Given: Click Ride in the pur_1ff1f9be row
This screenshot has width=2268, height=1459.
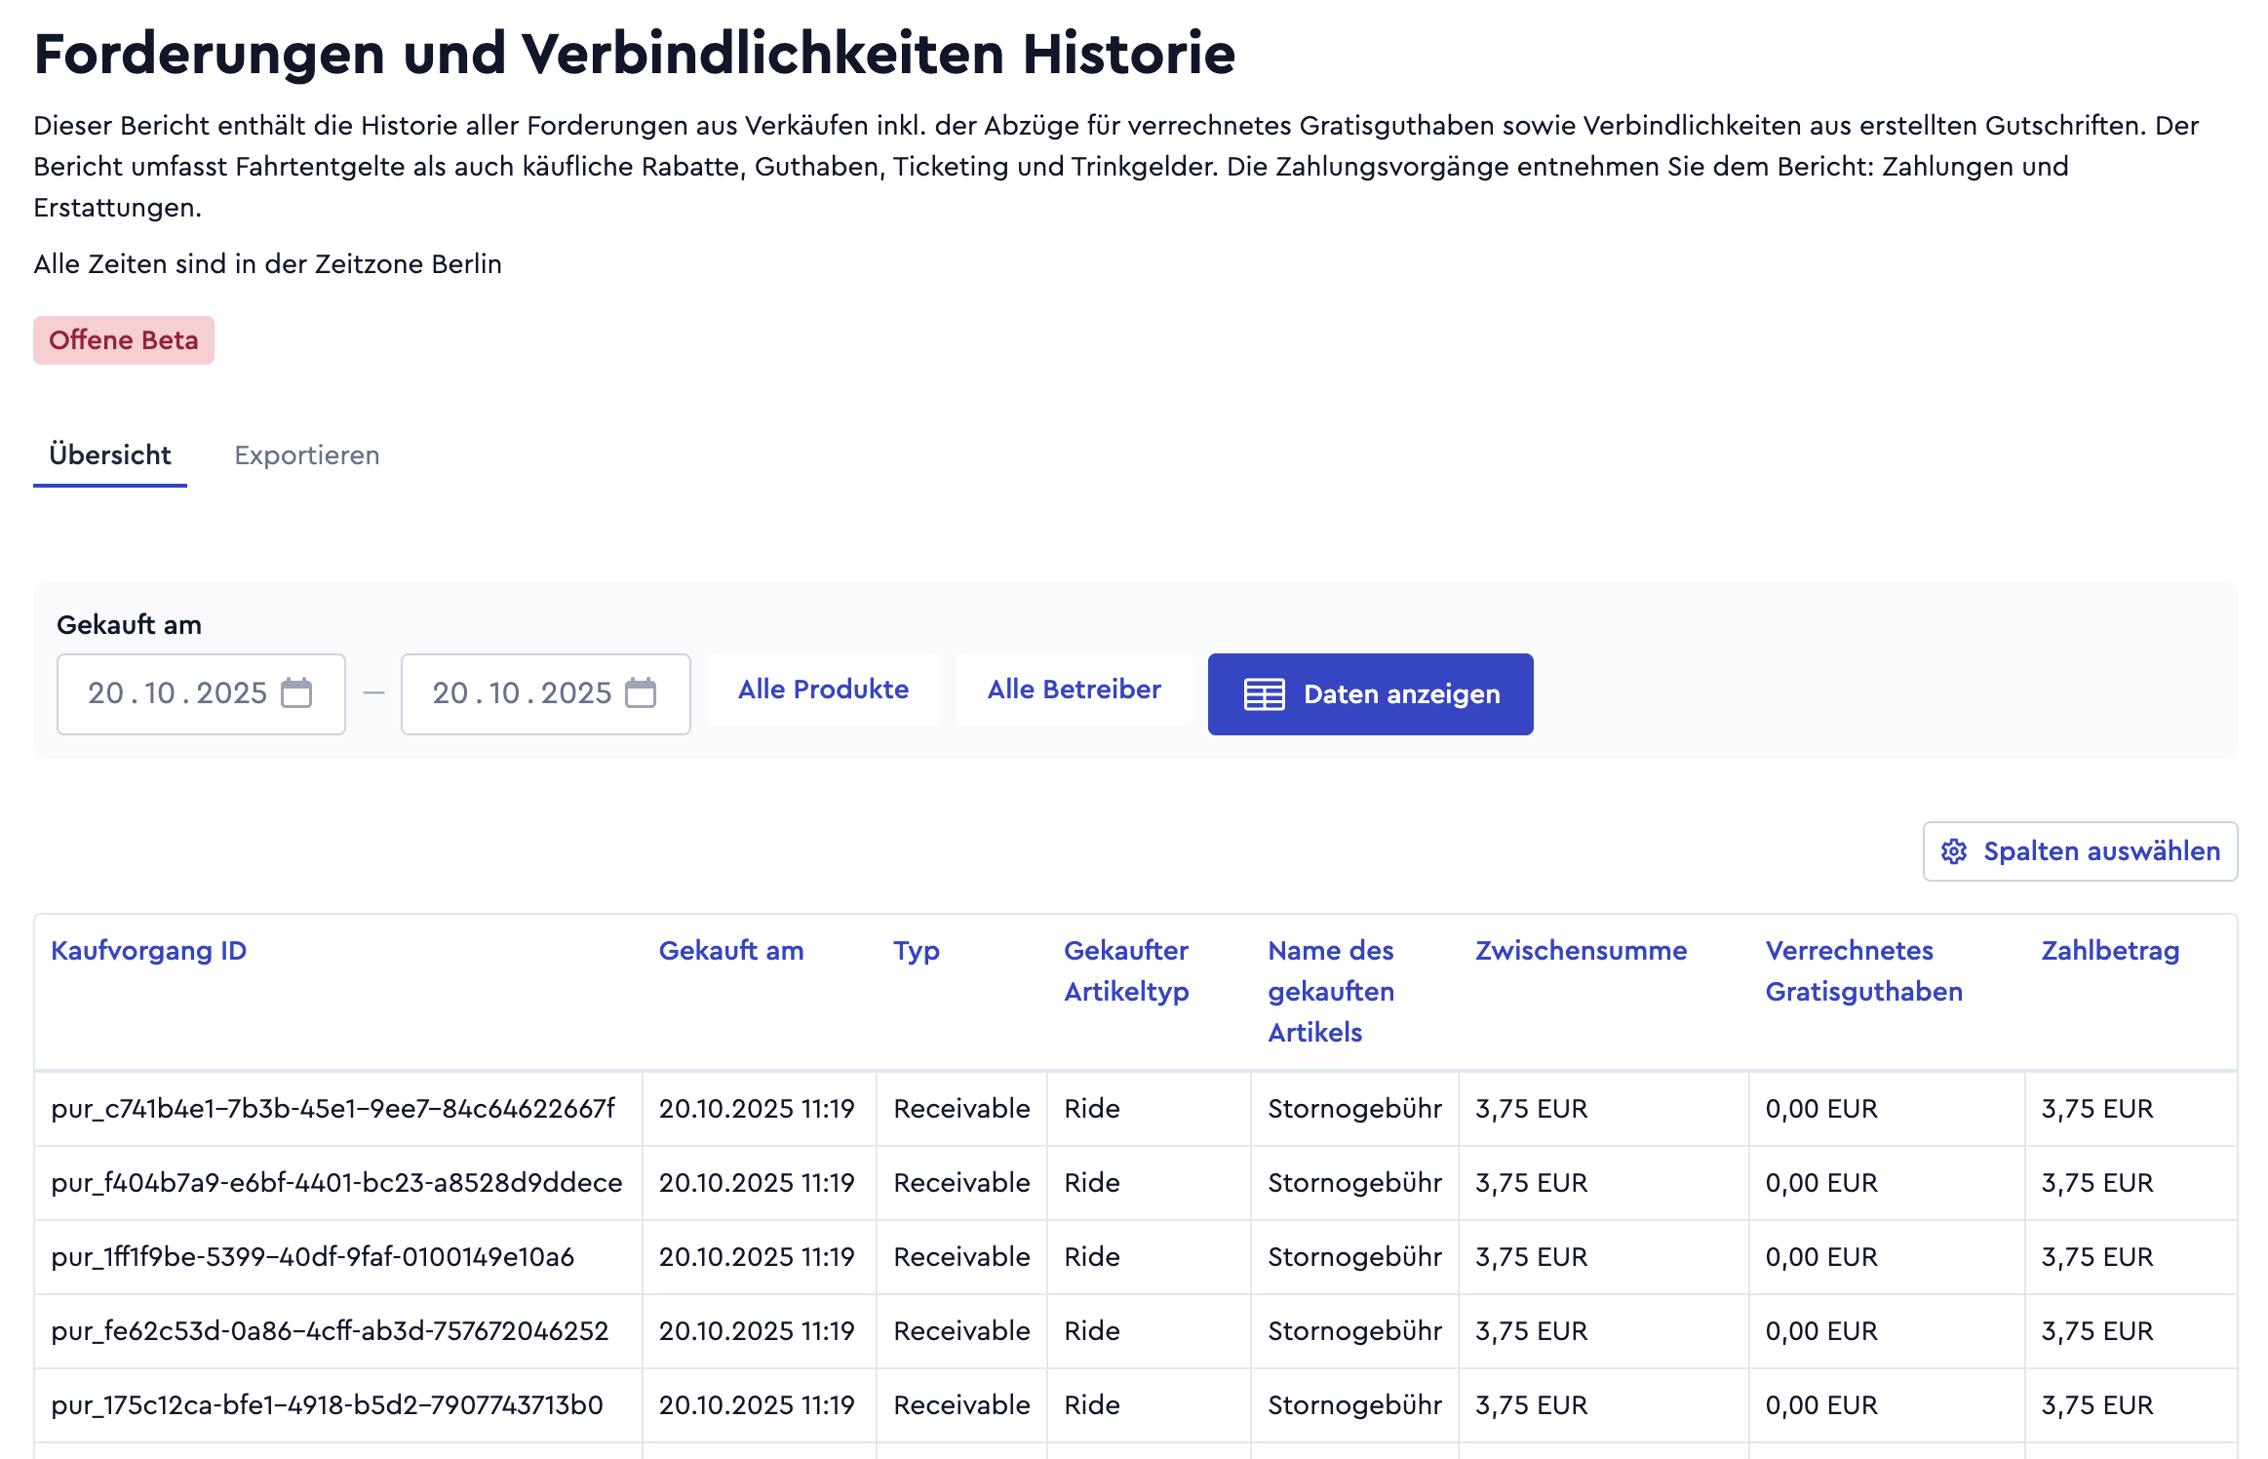Looking at the screenshot, I should (1092, 1257).
